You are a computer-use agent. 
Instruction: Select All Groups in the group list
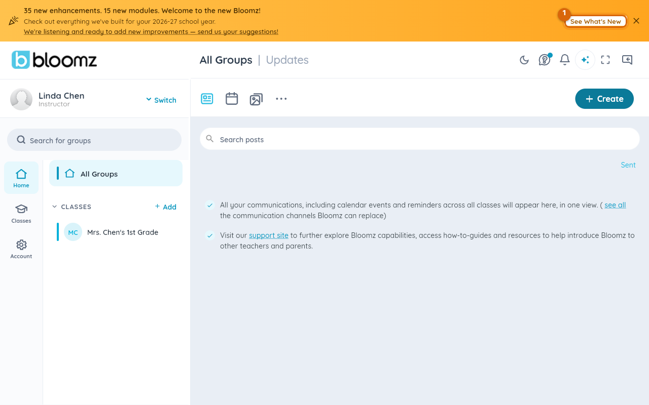click(x=116, y=173)
